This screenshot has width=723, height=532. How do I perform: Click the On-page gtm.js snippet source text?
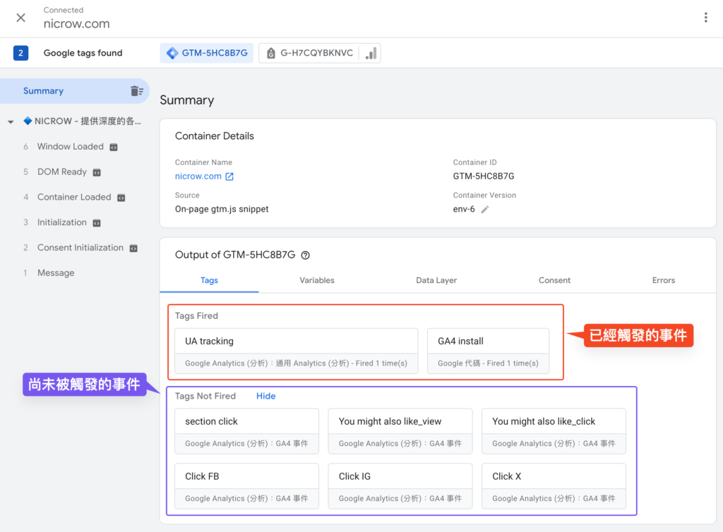click(221, 209)
